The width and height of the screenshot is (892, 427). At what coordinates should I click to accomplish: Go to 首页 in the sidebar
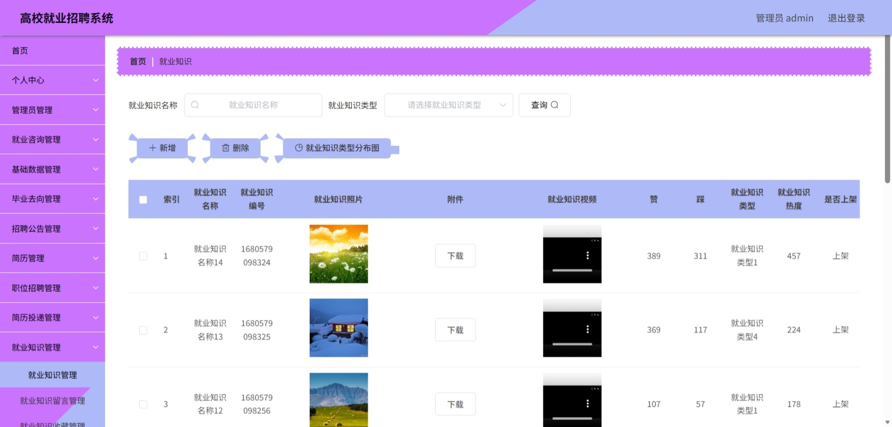(x=53, y=51)
